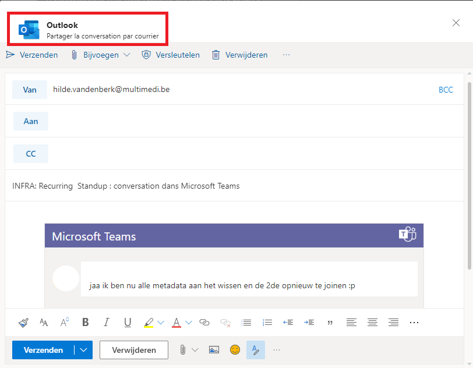Open the emoji picker smiley icon

[x=235, y=350]
